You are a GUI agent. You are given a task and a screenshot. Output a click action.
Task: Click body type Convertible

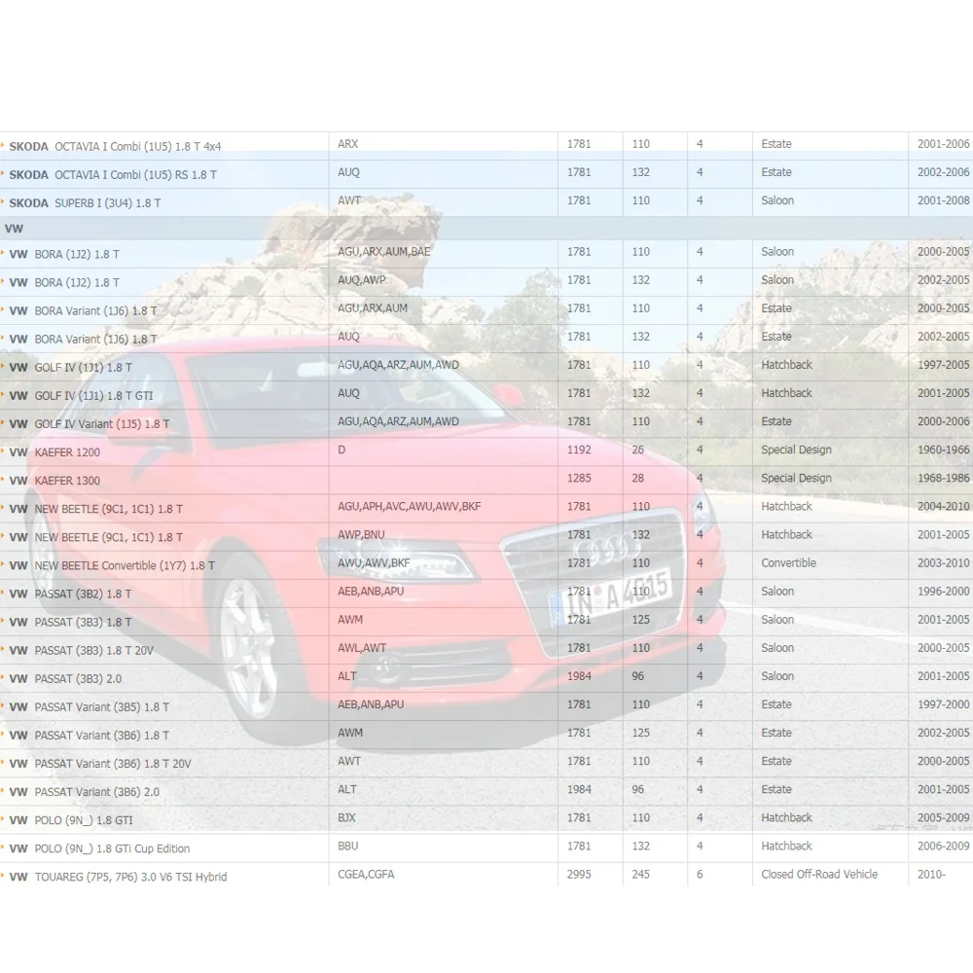(x=789, y=563)
